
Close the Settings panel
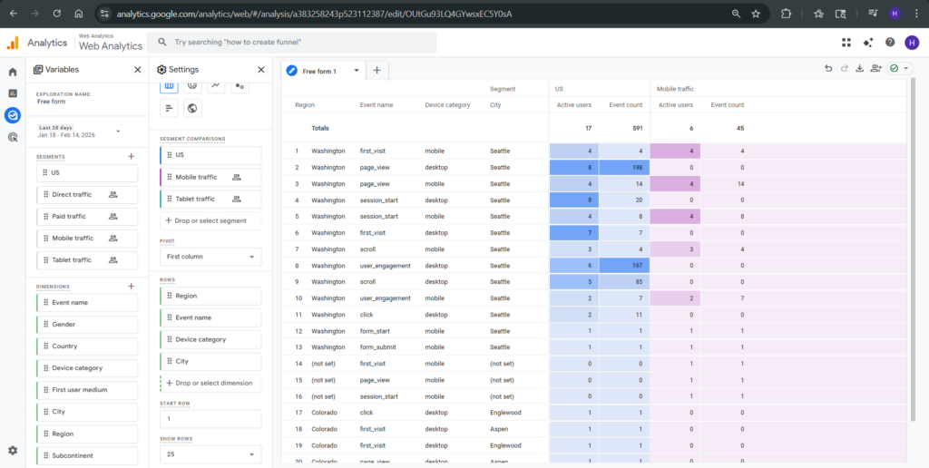[260, 69]
